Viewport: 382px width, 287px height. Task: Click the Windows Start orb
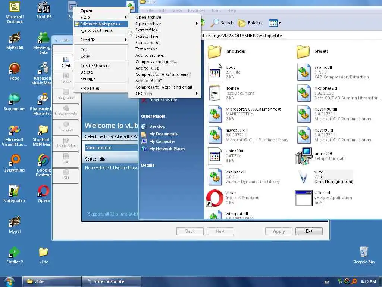pyautogui.click(x=9, y=281)
